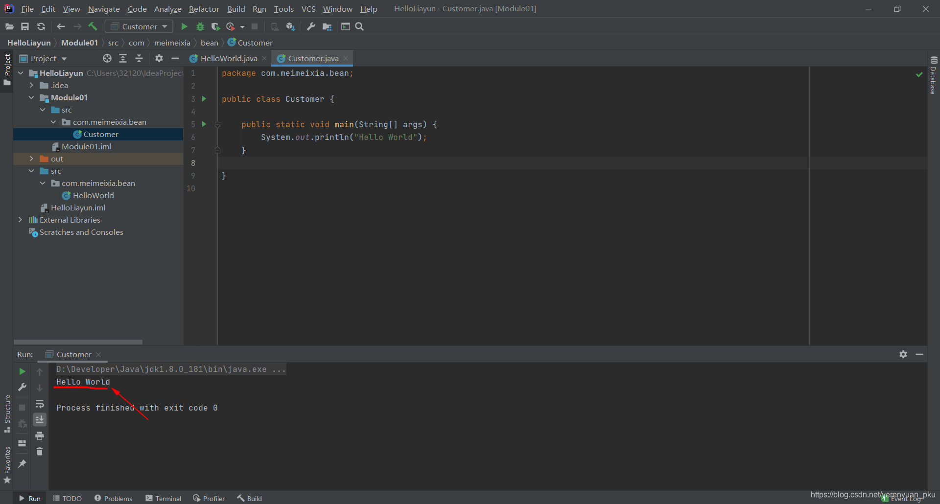Click the Save All toolbar icon
The width and height of the screenshot is (940, 504).
coord(25,26)
